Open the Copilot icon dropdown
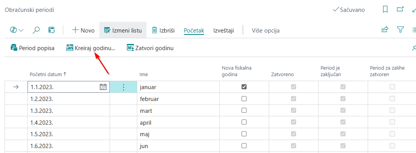 (x=16, y=31)
